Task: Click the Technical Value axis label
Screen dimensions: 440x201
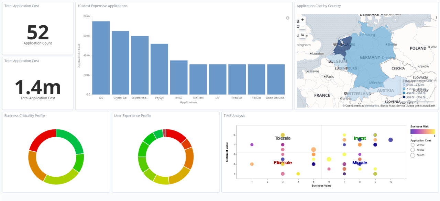Action: (x=227, y=152)
